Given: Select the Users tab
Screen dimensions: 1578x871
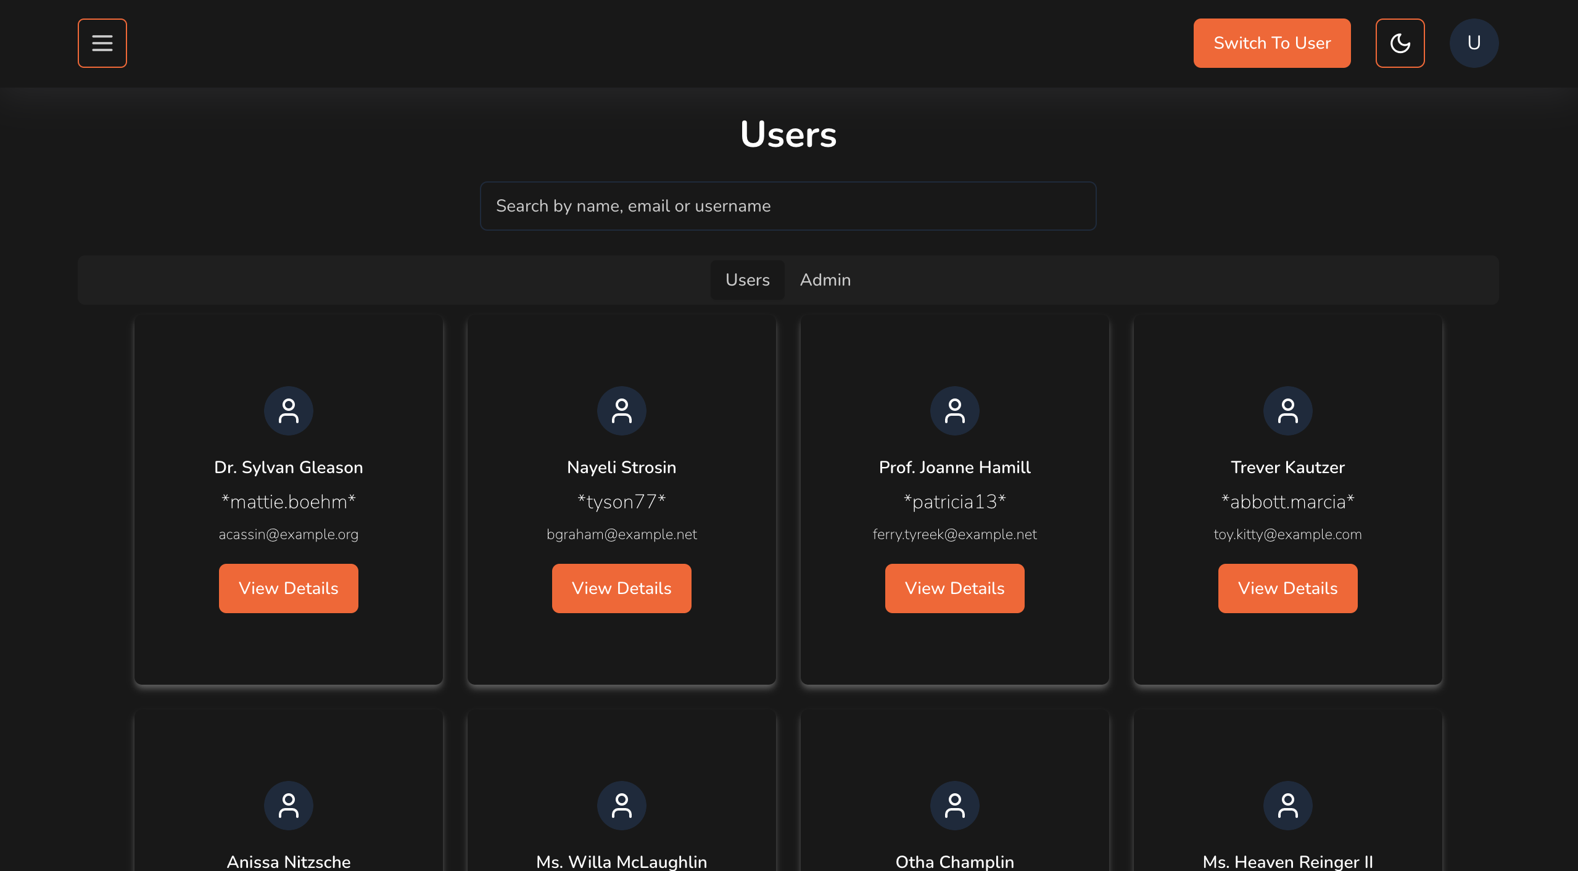Looking at the screenshot, I should pyautogui.click(x=747, y=279).
